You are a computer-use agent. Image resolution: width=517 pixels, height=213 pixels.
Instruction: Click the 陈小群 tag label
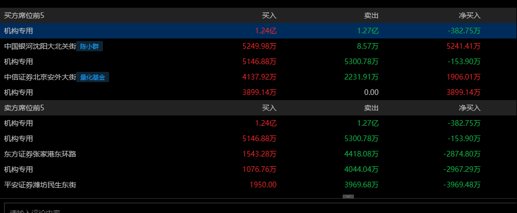pos(90,47)
